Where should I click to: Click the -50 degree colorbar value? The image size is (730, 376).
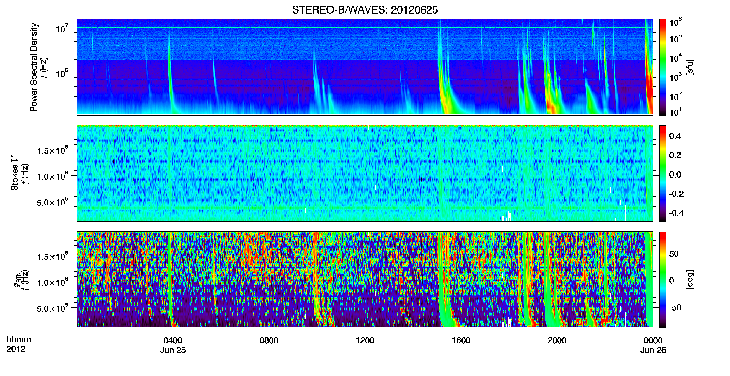tap(675, 307)
